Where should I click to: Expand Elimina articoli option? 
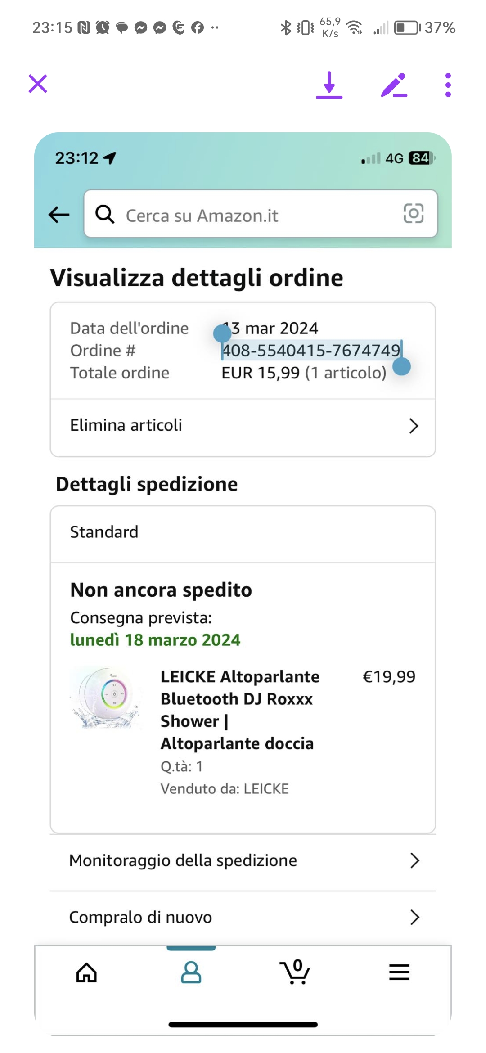[x=243, y=425]
